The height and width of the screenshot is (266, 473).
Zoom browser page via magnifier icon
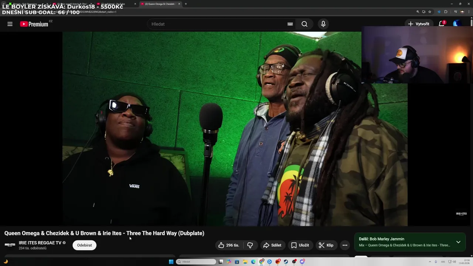click(418, 12)
